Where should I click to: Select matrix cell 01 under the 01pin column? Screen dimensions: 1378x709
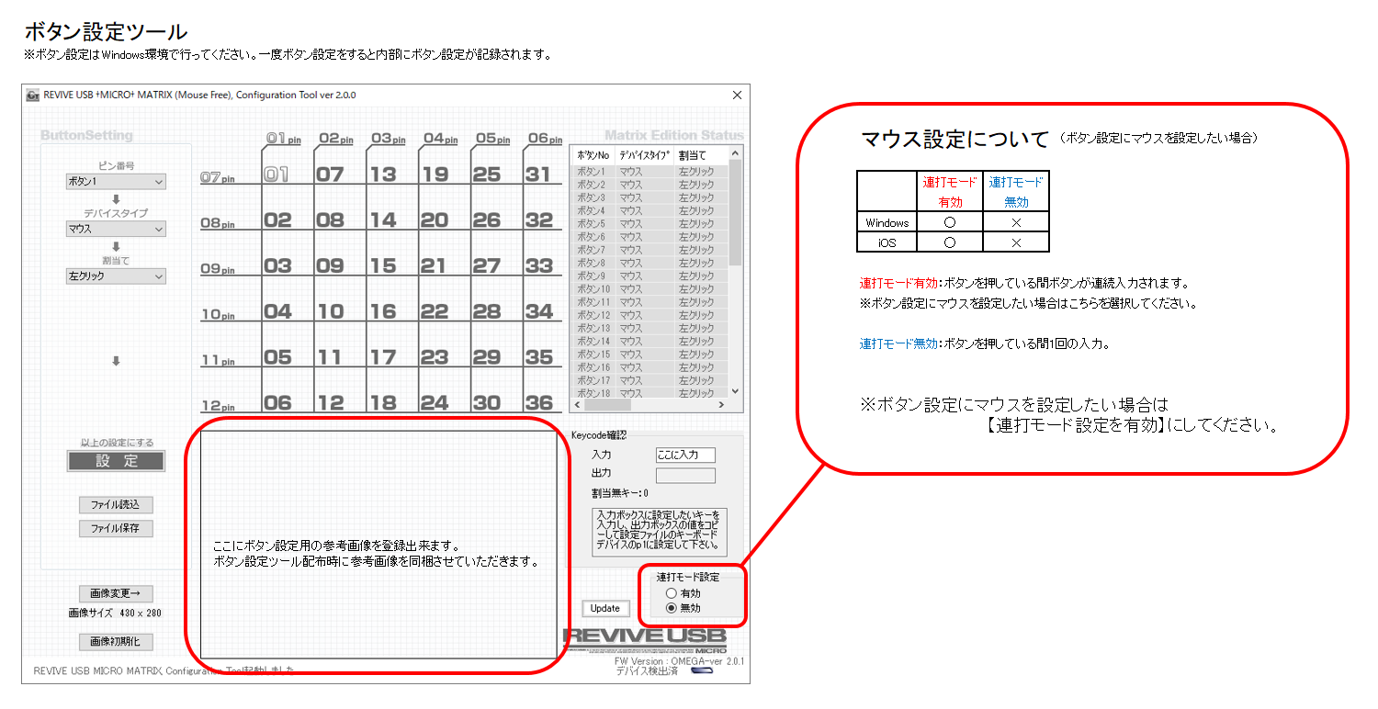(x=277, y=172)
